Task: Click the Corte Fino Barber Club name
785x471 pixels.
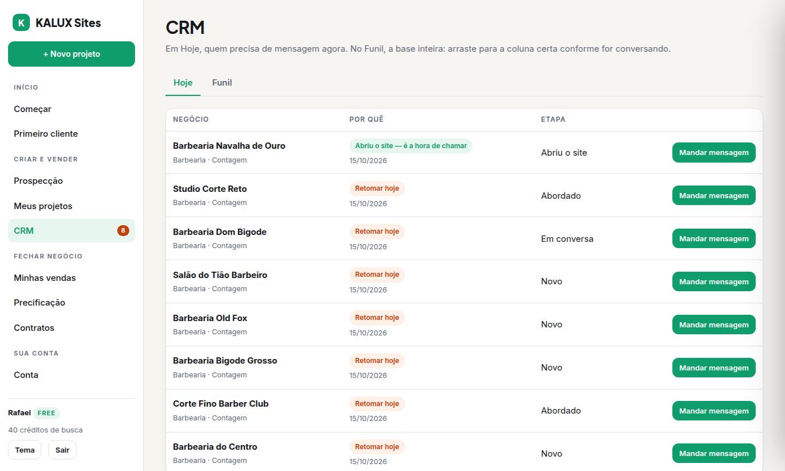Action: (221, 404)
